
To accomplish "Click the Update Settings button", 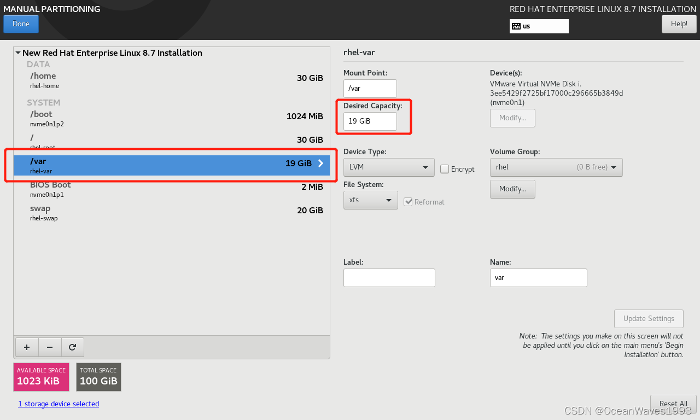I will pos(649,319).
